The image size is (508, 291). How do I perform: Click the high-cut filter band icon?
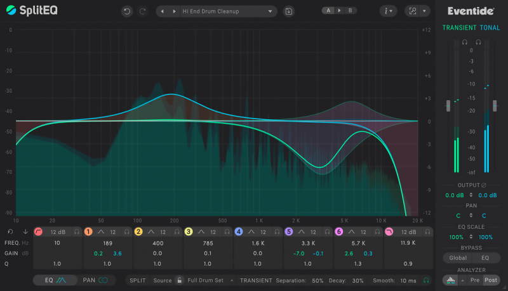[389, 232]
